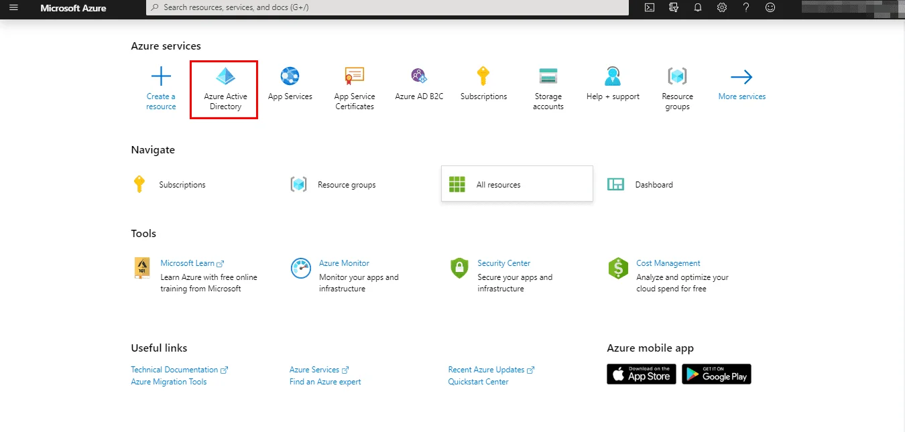Viewport: 905px width, 432px height.
Task: Open App Service Certificates icon
Action: coord(355,76)
